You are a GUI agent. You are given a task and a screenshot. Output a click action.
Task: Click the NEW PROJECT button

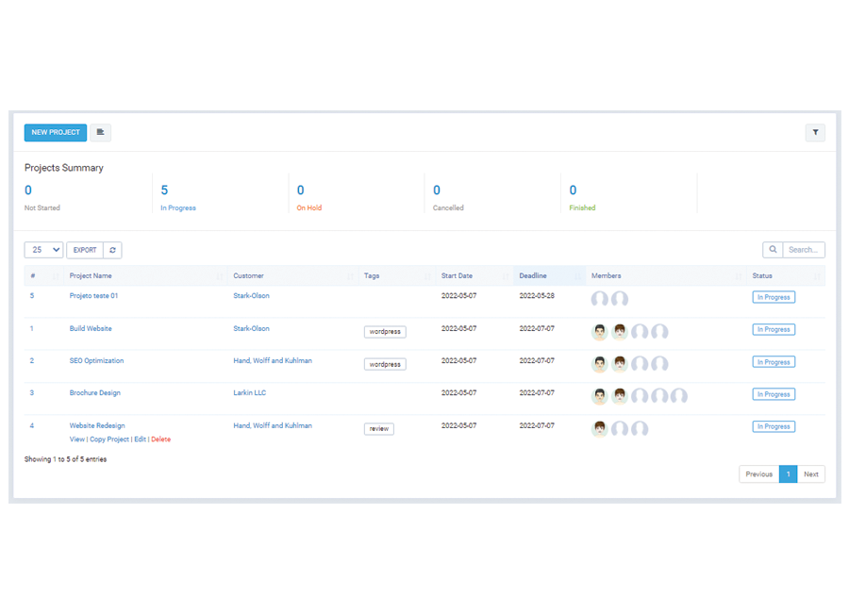(x=56, y=133)
